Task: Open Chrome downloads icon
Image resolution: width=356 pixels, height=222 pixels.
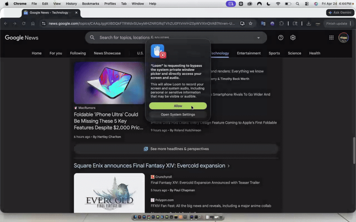Action: (308, 24)
